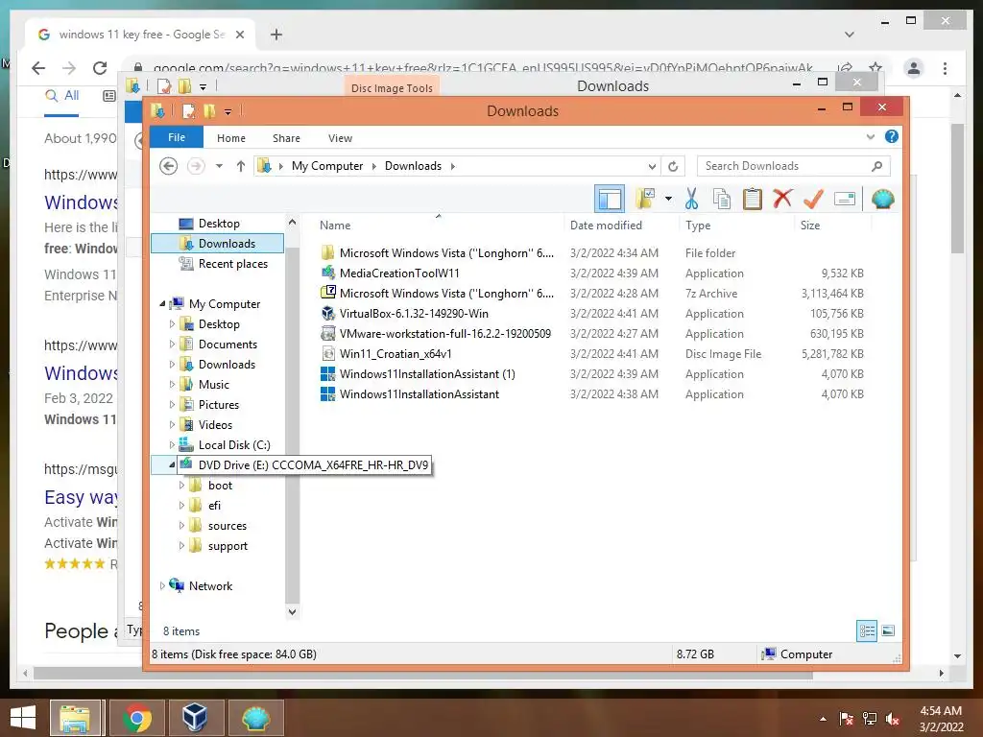Click the Paste clipboard icon

pos(753,200)
